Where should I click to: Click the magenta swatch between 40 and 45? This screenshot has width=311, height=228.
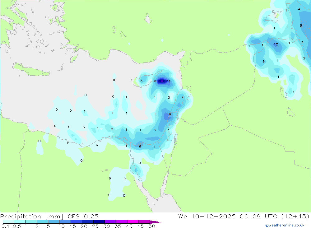[133, 222]
